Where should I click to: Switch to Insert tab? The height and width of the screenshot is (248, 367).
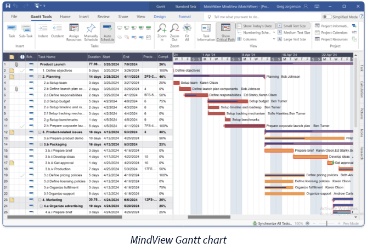pos(84,16)
